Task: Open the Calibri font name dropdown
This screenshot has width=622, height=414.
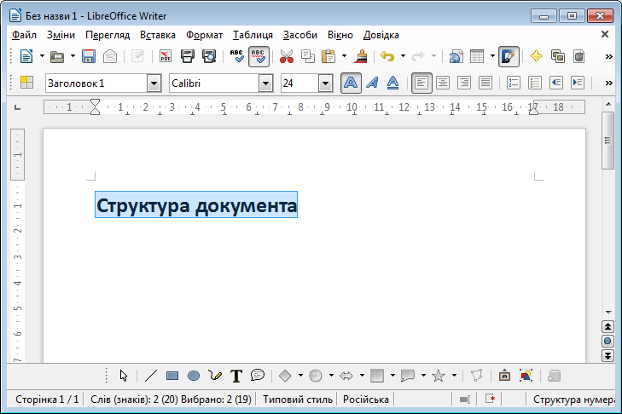Action: 265,83
